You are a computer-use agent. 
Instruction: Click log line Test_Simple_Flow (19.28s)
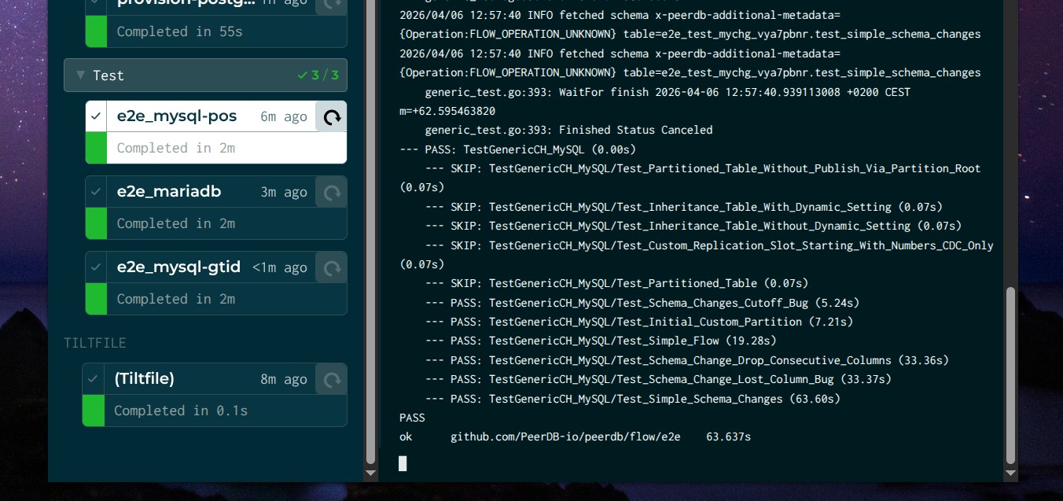[x=601, y=341]
